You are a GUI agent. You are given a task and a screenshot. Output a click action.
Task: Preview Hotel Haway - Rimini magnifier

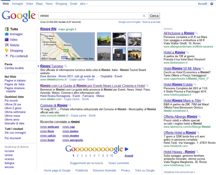[197, 152]
